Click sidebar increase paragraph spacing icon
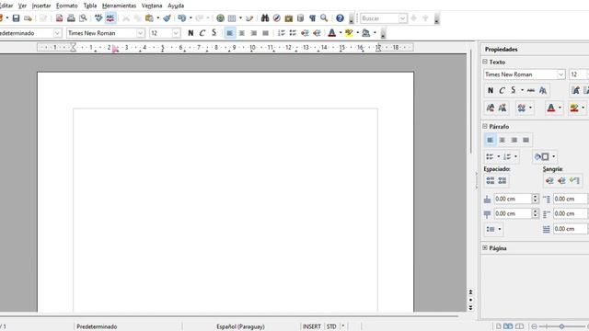Screen dimensions: 589x331 (x=491, y=181)
